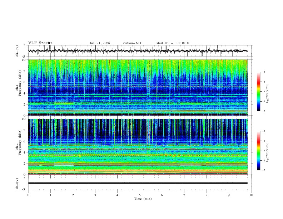Viewport: 283px width, 219px height.
Task: Click the 'station=ATH' header label
Action: (133, 43)
